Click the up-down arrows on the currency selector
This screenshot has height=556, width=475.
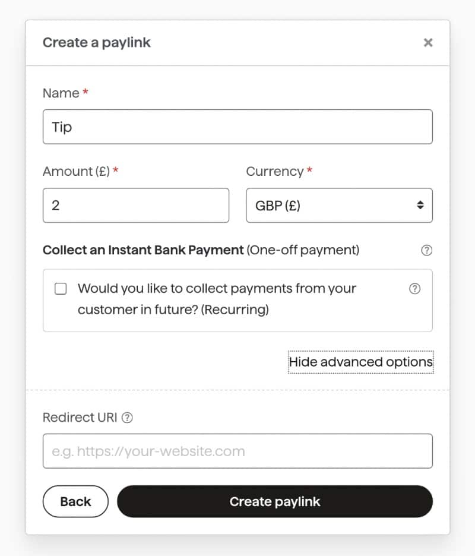click(420, 205)
